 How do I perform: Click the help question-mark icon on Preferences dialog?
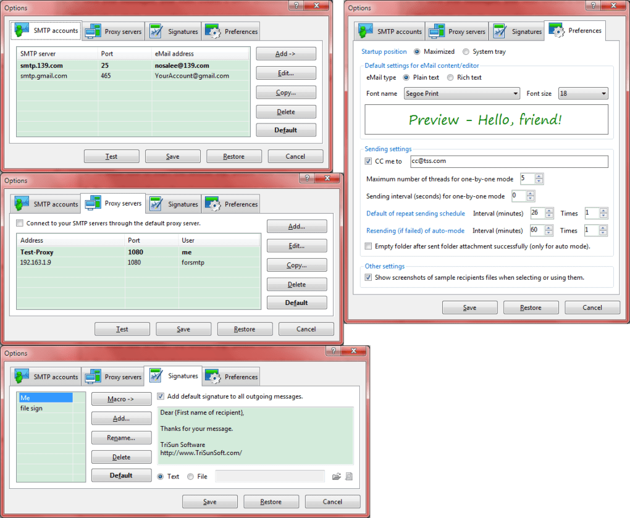(595, 6)
